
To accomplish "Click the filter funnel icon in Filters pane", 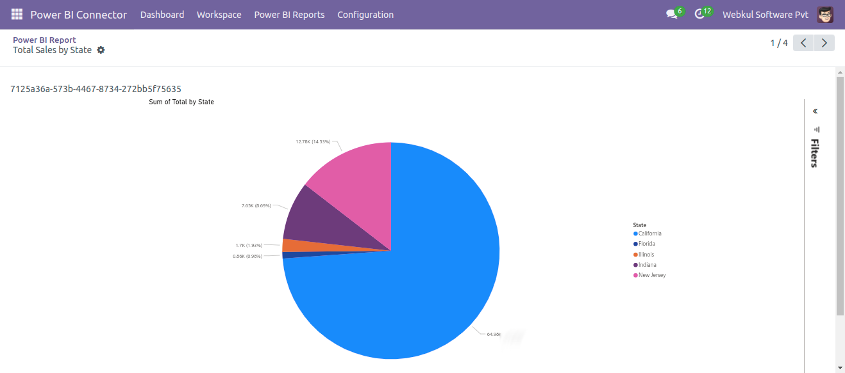I will coord(816,129).
